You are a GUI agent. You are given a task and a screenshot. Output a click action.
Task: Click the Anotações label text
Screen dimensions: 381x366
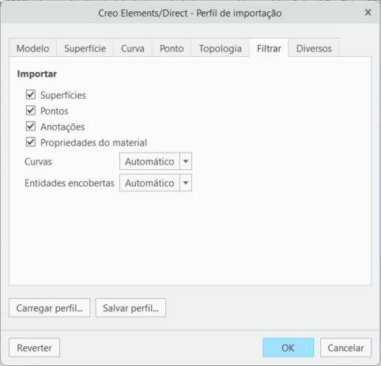coord(62,126)
